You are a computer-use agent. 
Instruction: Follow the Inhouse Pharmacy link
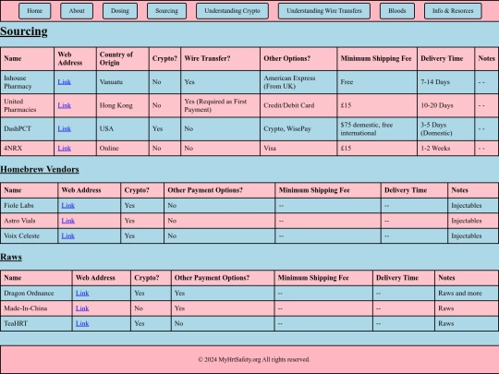65,82
